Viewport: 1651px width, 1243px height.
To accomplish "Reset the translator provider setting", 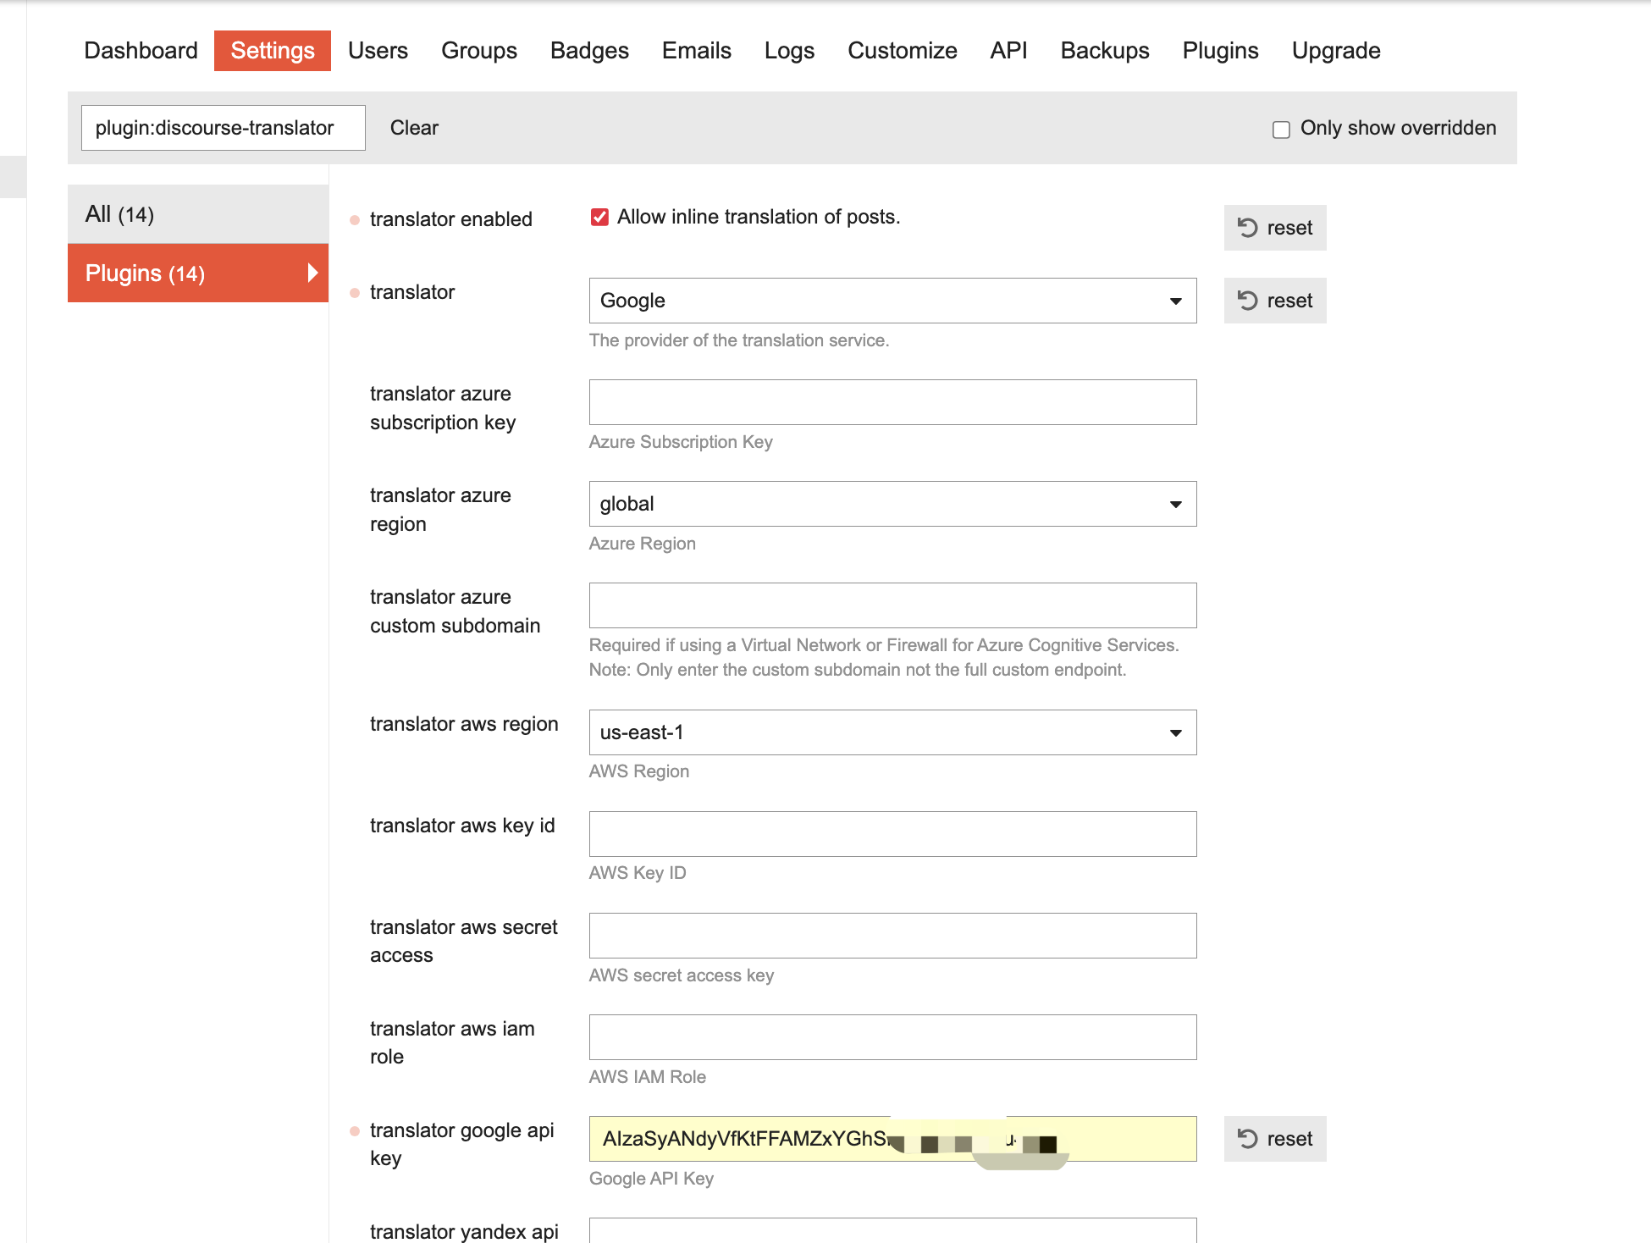I will click(1274, 301).
